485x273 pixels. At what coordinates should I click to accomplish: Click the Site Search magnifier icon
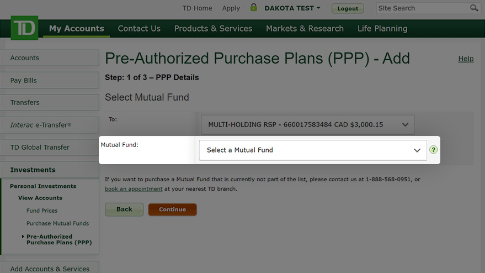click(x=474, y=8)
